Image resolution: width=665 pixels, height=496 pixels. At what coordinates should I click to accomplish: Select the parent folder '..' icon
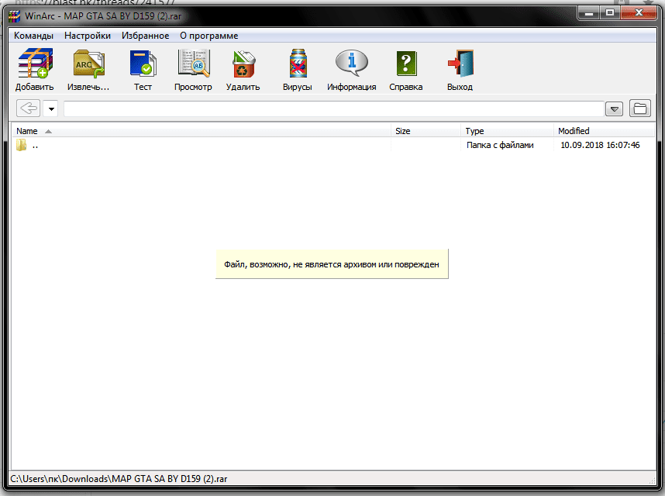(x=21, y=145)
